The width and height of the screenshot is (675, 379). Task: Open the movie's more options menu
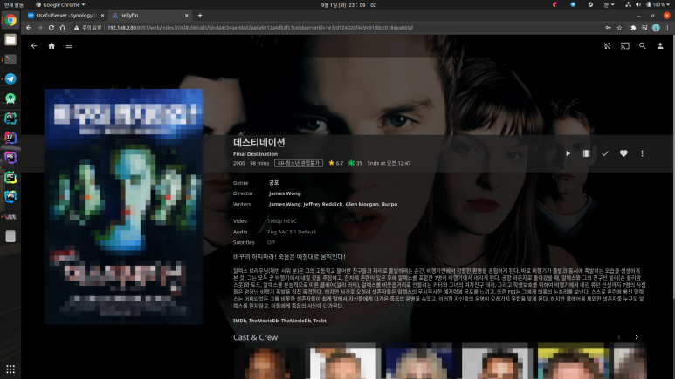pyautogui.click(x=643, y=153)
